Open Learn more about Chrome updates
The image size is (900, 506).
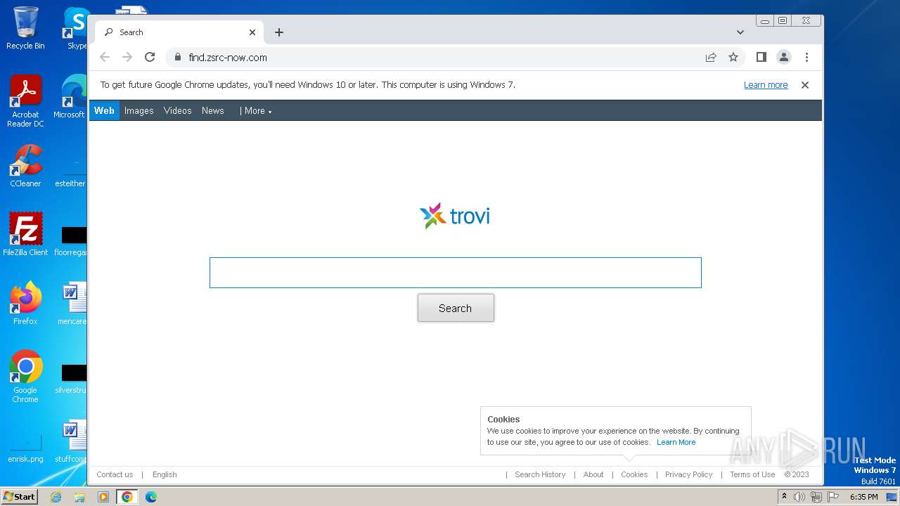pyautogui.click(x=766, y=85)
